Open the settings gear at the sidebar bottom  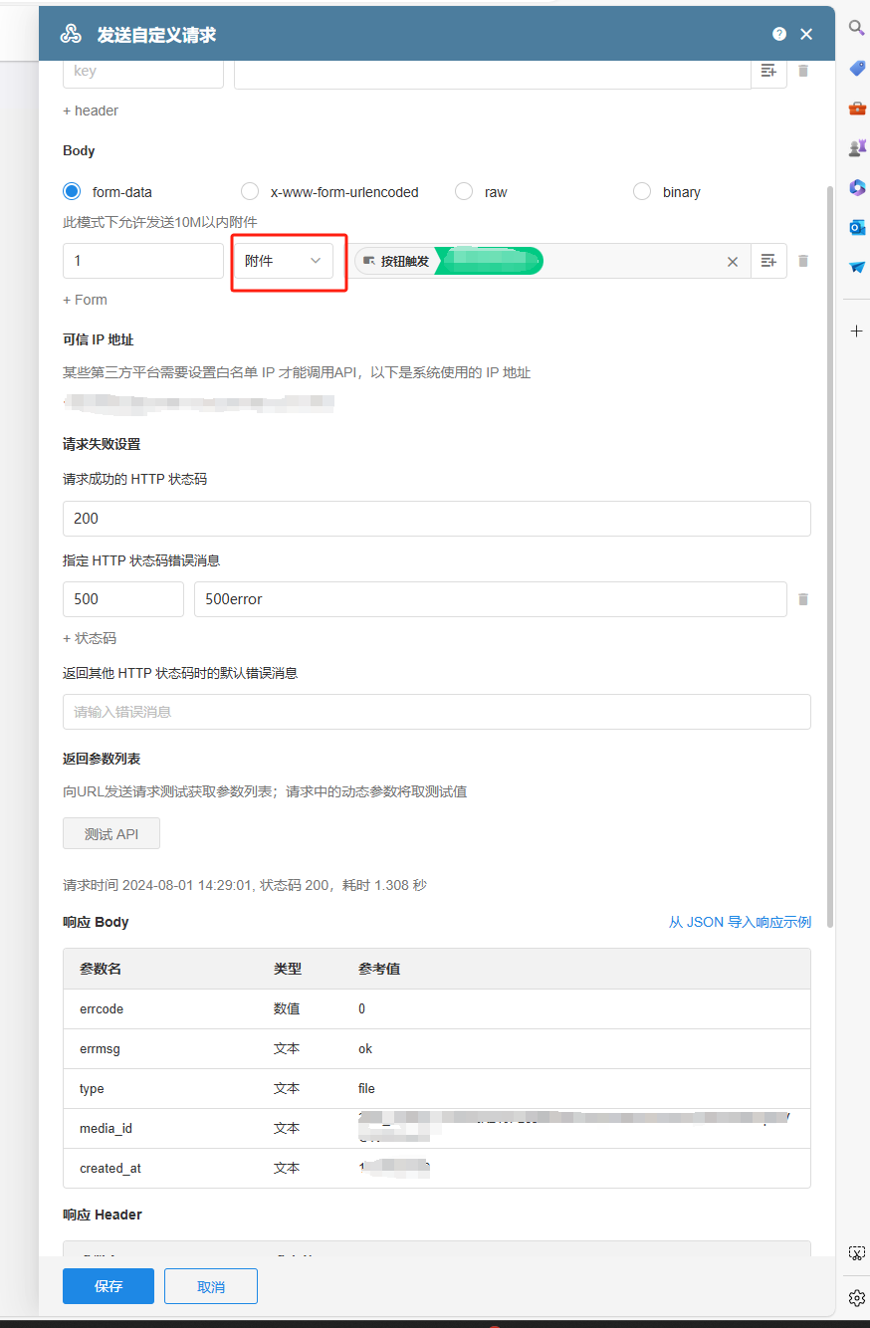(x=856, y=1297)
